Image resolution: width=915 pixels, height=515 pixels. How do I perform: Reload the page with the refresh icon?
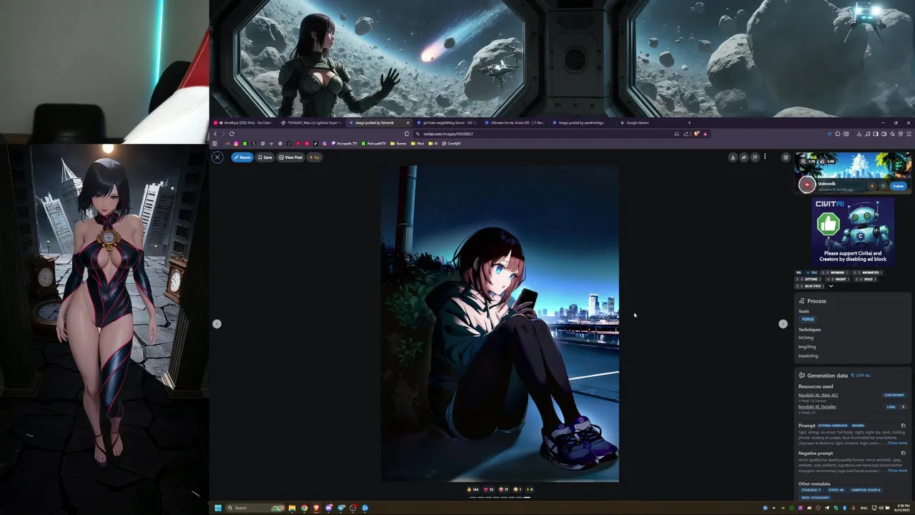point(232,134)
